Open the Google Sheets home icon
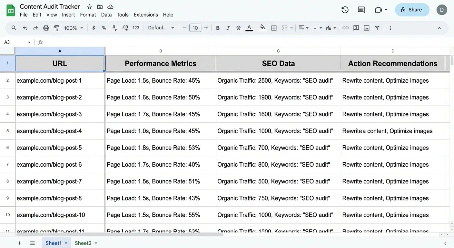The width and height of the screenshot is (454, 248). [x=11, y=10]
